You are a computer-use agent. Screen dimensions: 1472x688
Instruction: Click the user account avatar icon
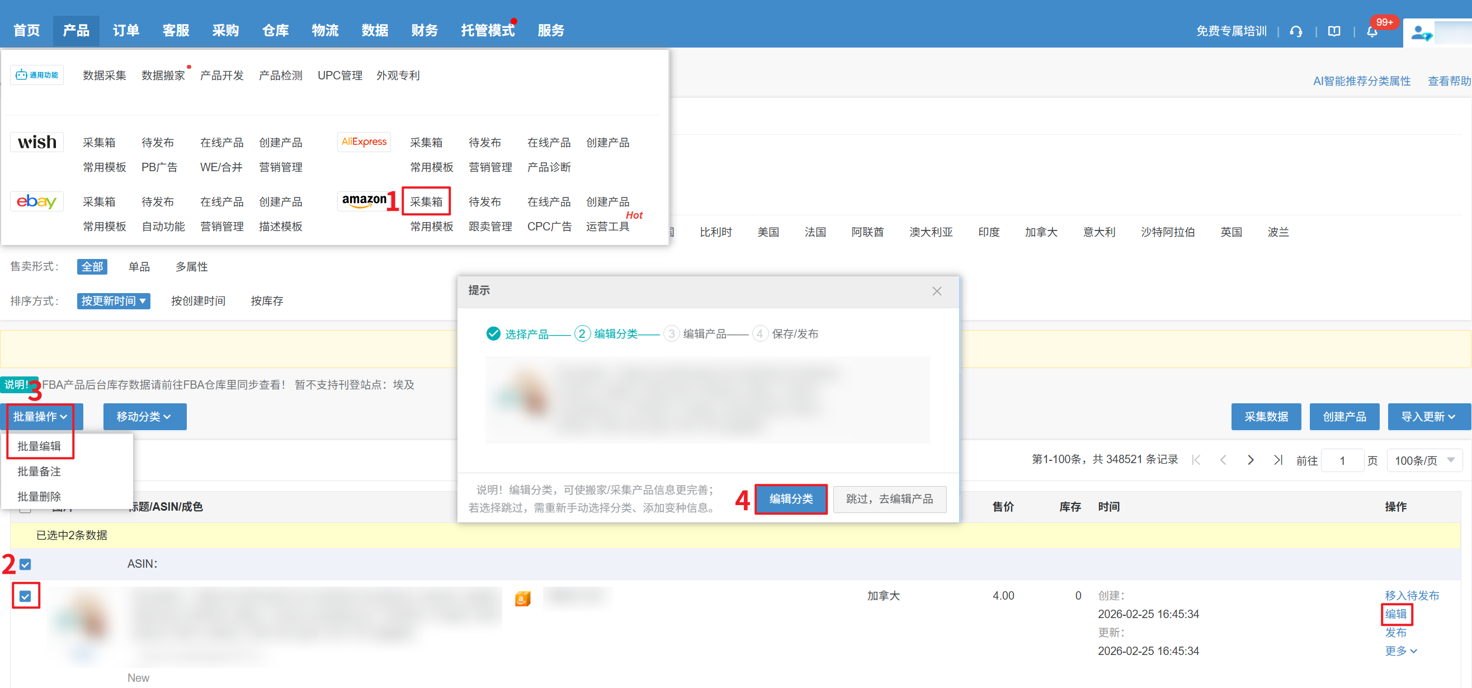(x=1420, y=33)
